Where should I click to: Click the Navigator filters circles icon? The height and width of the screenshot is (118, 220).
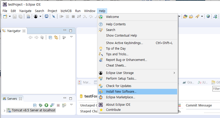64,37
